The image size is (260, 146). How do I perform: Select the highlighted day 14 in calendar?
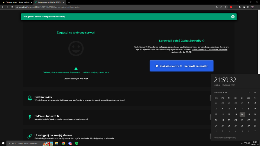coord(242,114)
